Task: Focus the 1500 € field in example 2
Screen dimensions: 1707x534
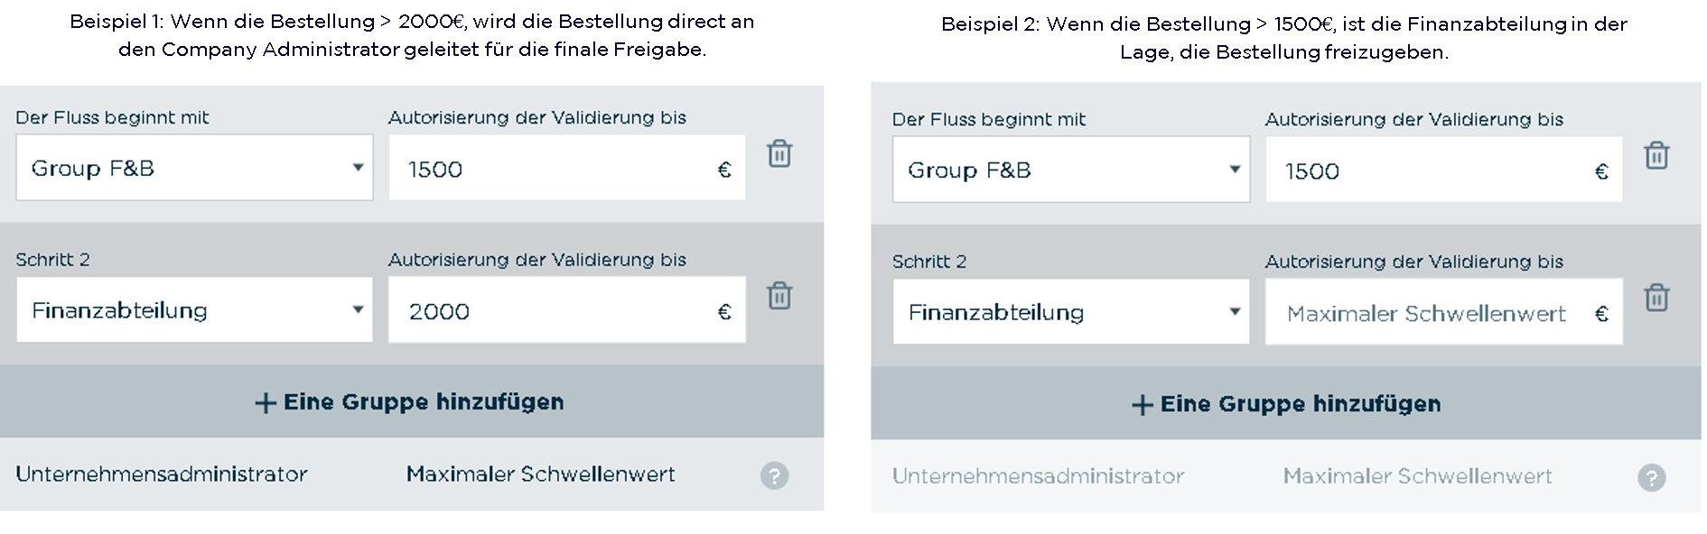Action: pyautogui.click(x=1444, y=170)
